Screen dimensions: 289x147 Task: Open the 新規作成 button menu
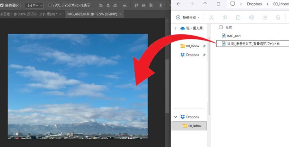[187, 17]
